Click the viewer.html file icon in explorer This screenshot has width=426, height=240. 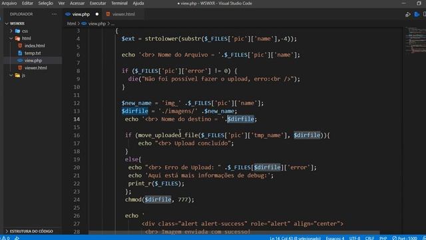pyautogui.click(x=20, y=68)
